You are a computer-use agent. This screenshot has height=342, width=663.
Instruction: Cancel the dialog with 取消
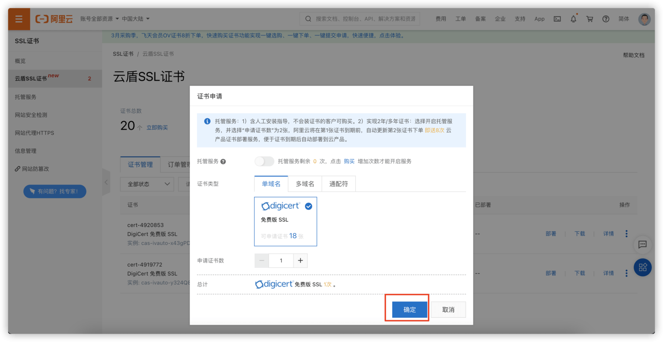[x=448, y=310]
